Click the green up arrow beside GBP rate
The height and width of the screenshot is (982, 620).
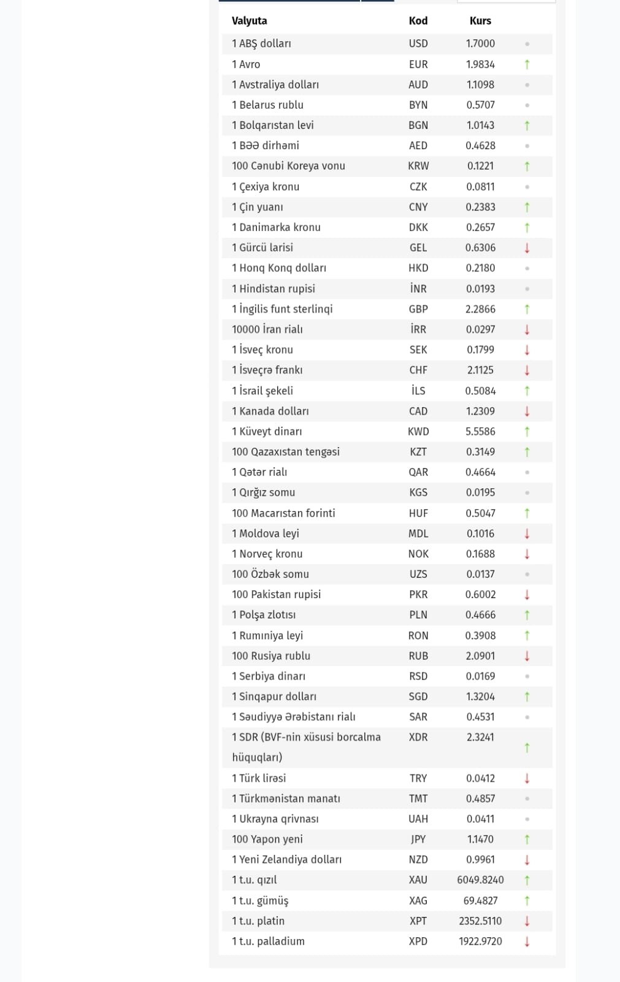tap(527, 310)
